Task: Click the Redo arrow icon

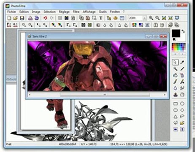Action: pyautogui.click(x=52, y=18)
